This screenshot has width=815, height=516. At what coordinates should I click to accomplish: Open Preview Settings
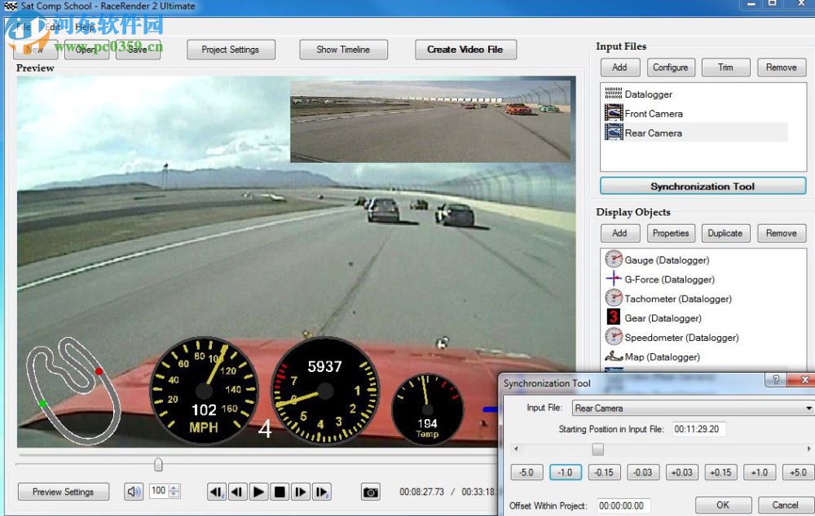click(64, 492)
